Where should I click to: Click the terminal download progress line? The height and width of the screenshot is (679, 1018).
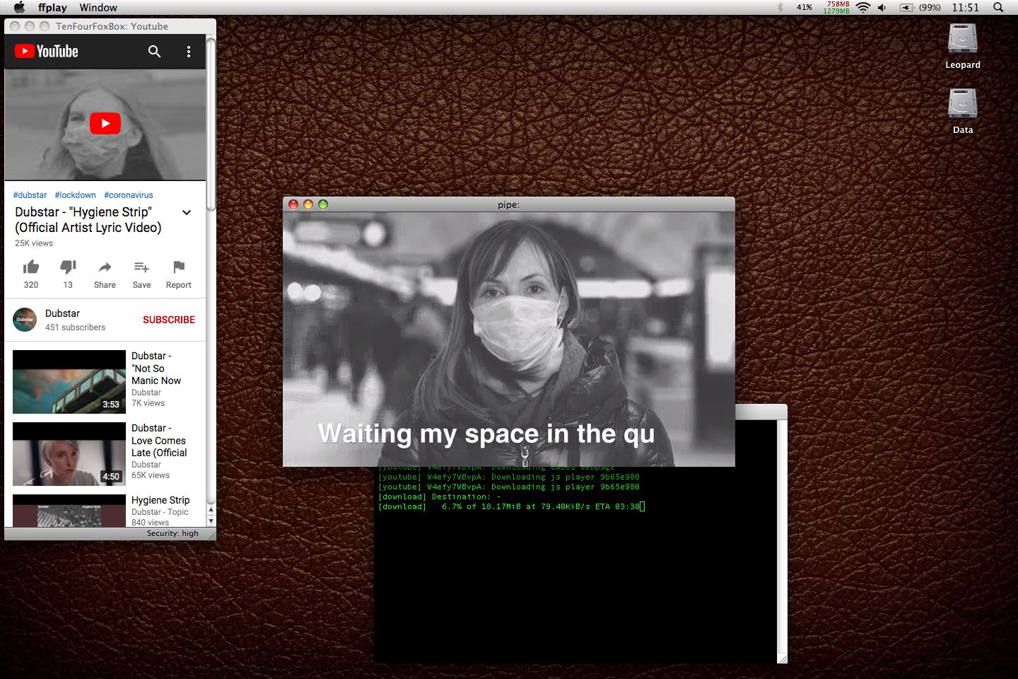(511, 506)
